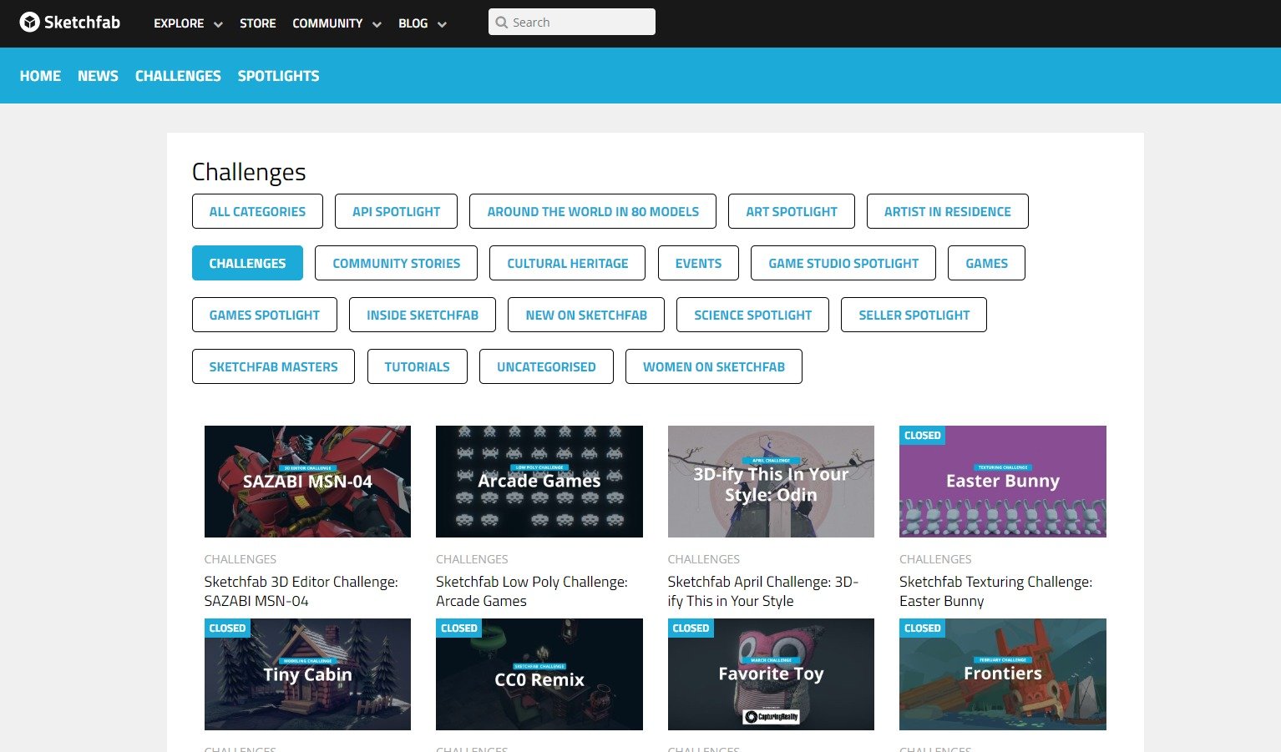Select the Uncategorised category
Screen dimensions: 1281x752
point(546,366)
